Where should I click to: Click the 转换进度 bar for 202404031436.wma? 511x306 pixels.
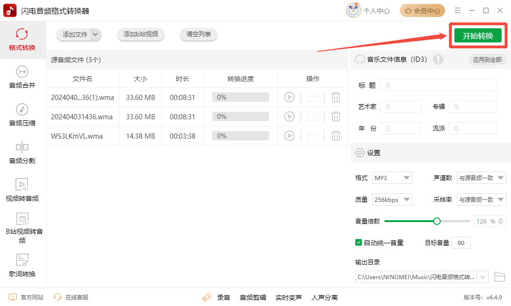(x=241, y=116)
